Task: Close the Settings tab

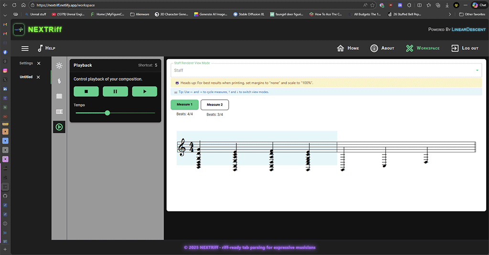Action: 39,63
